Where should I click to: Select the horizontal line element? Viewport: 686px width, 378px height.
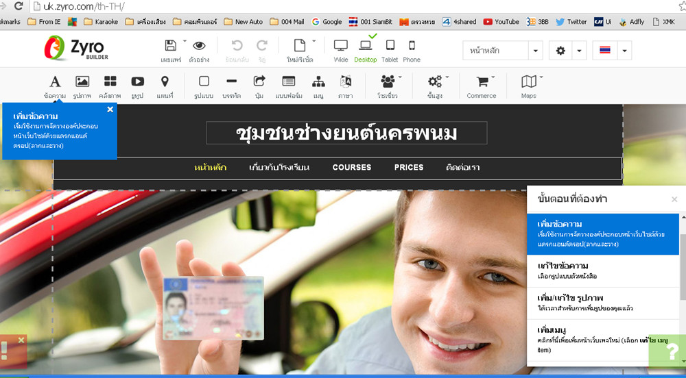(x=232, y=81)
